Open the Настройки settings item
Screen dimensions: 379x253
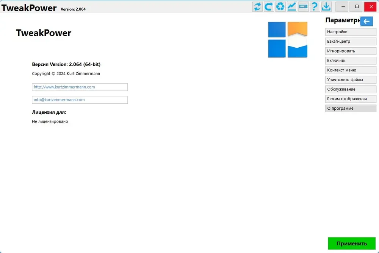(351, 32)
